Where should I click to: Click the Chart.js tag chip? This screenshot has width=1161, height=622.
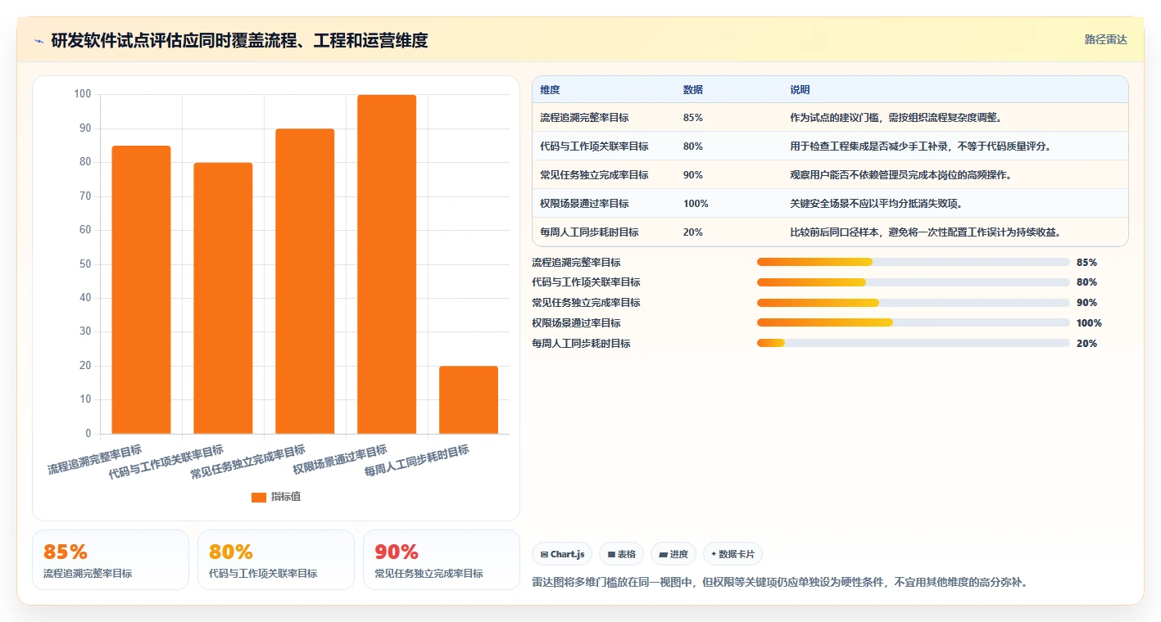click(x=562, y=554)
